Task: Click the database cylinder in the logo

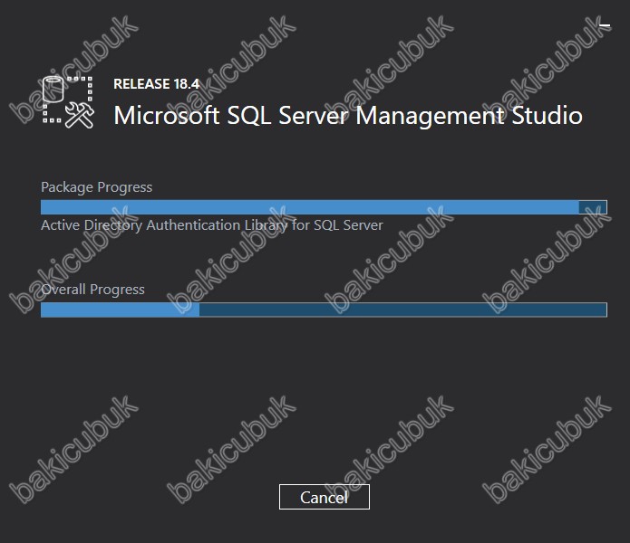Action: tap(53, 89)
